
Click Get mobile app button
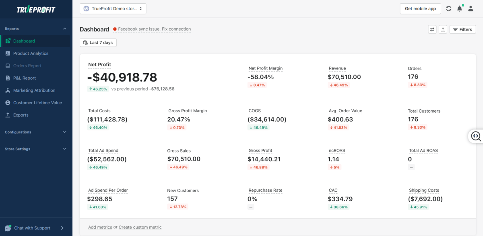pos(420,8)
